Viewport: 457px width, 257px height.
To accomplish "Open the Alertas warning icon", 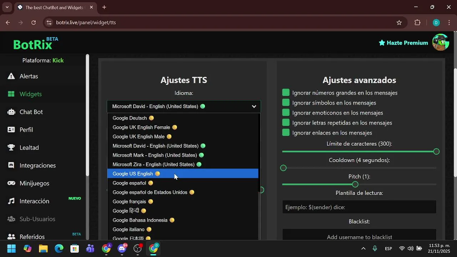I will click(x=11, y=76).
